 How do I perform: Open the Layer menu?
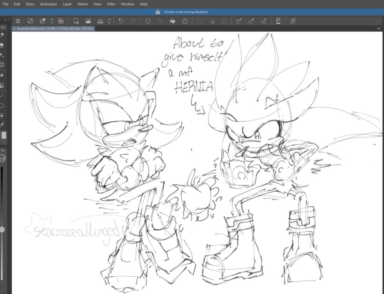click(x=67, y=4)
